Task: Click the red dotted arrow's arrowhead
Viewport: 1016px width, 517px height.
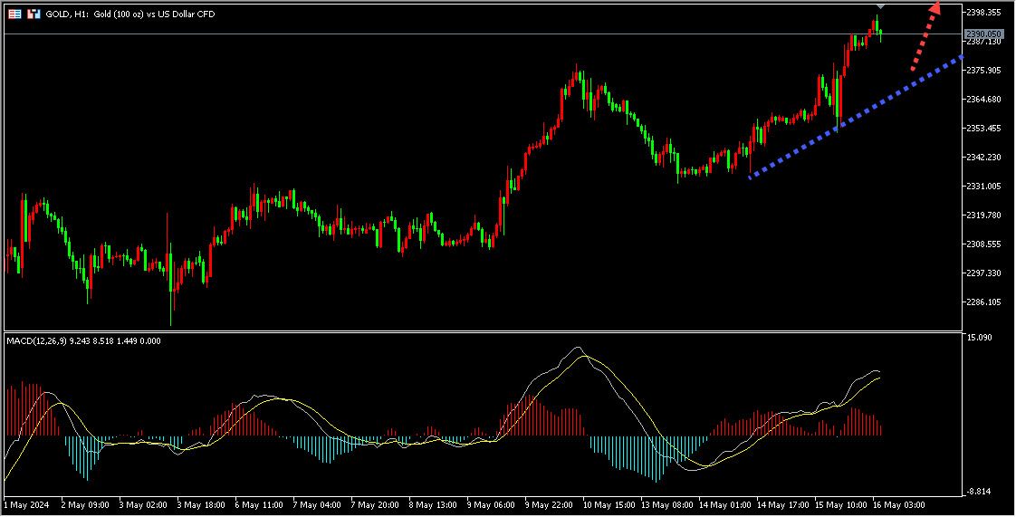Action: [x=935, y=9]
